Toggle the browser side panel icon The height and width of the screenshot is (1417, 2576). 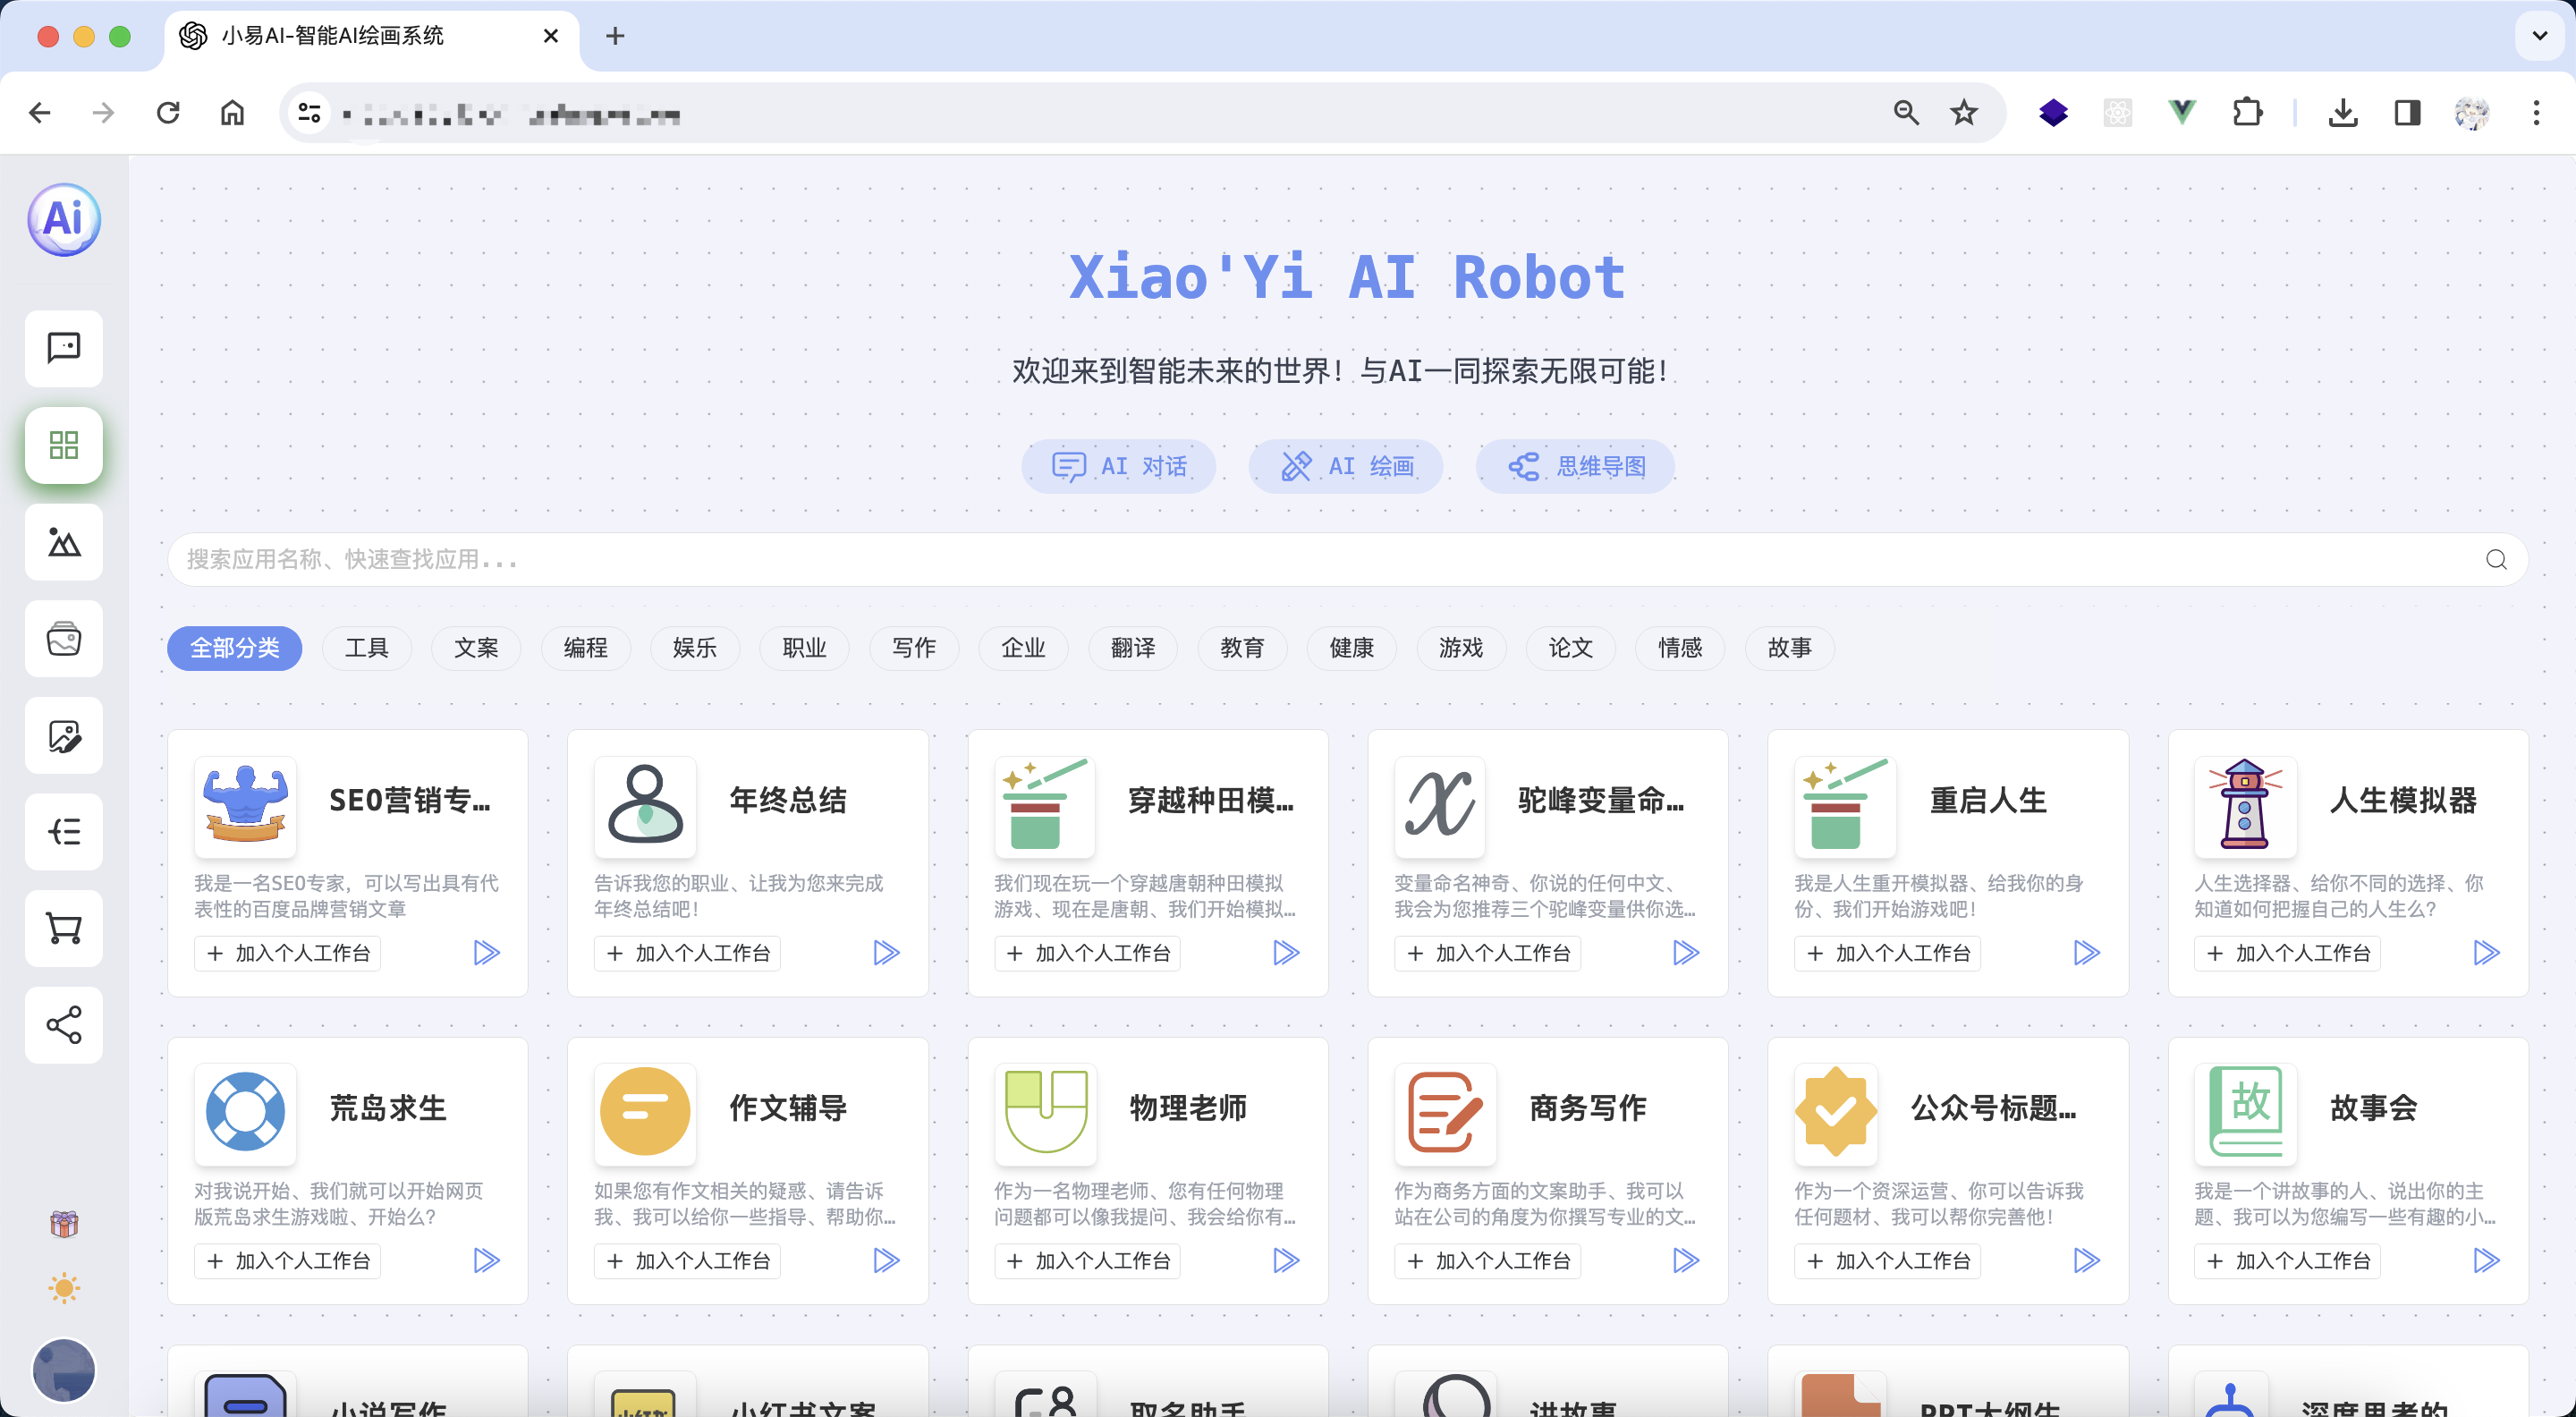click(x=2407, y=113)
